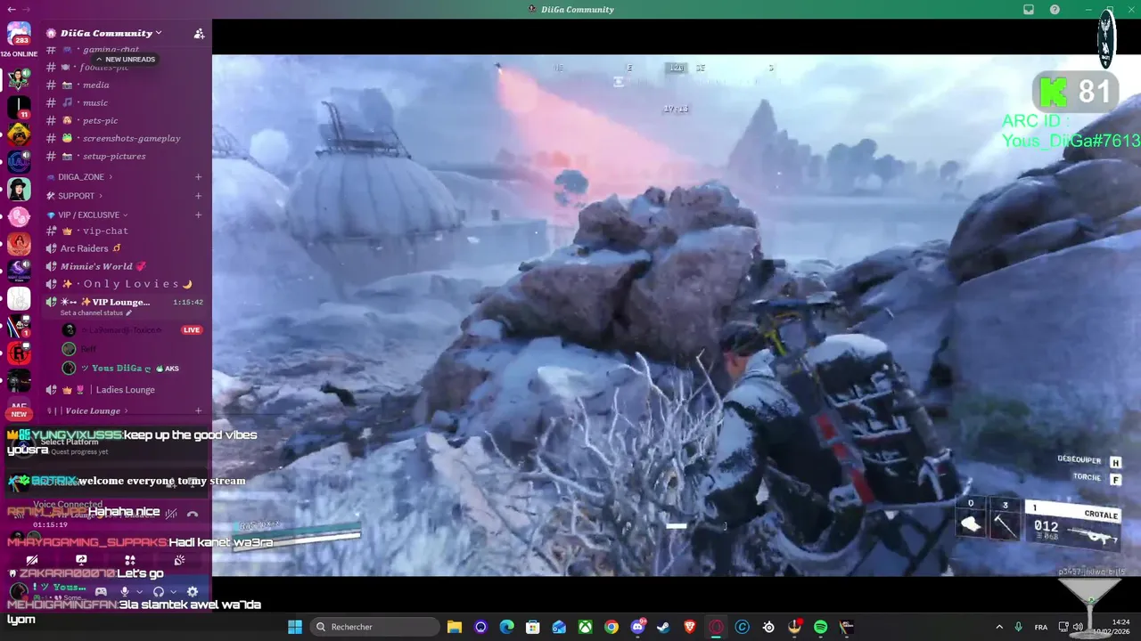Open Brave browser from taskbar

point(690,627)
